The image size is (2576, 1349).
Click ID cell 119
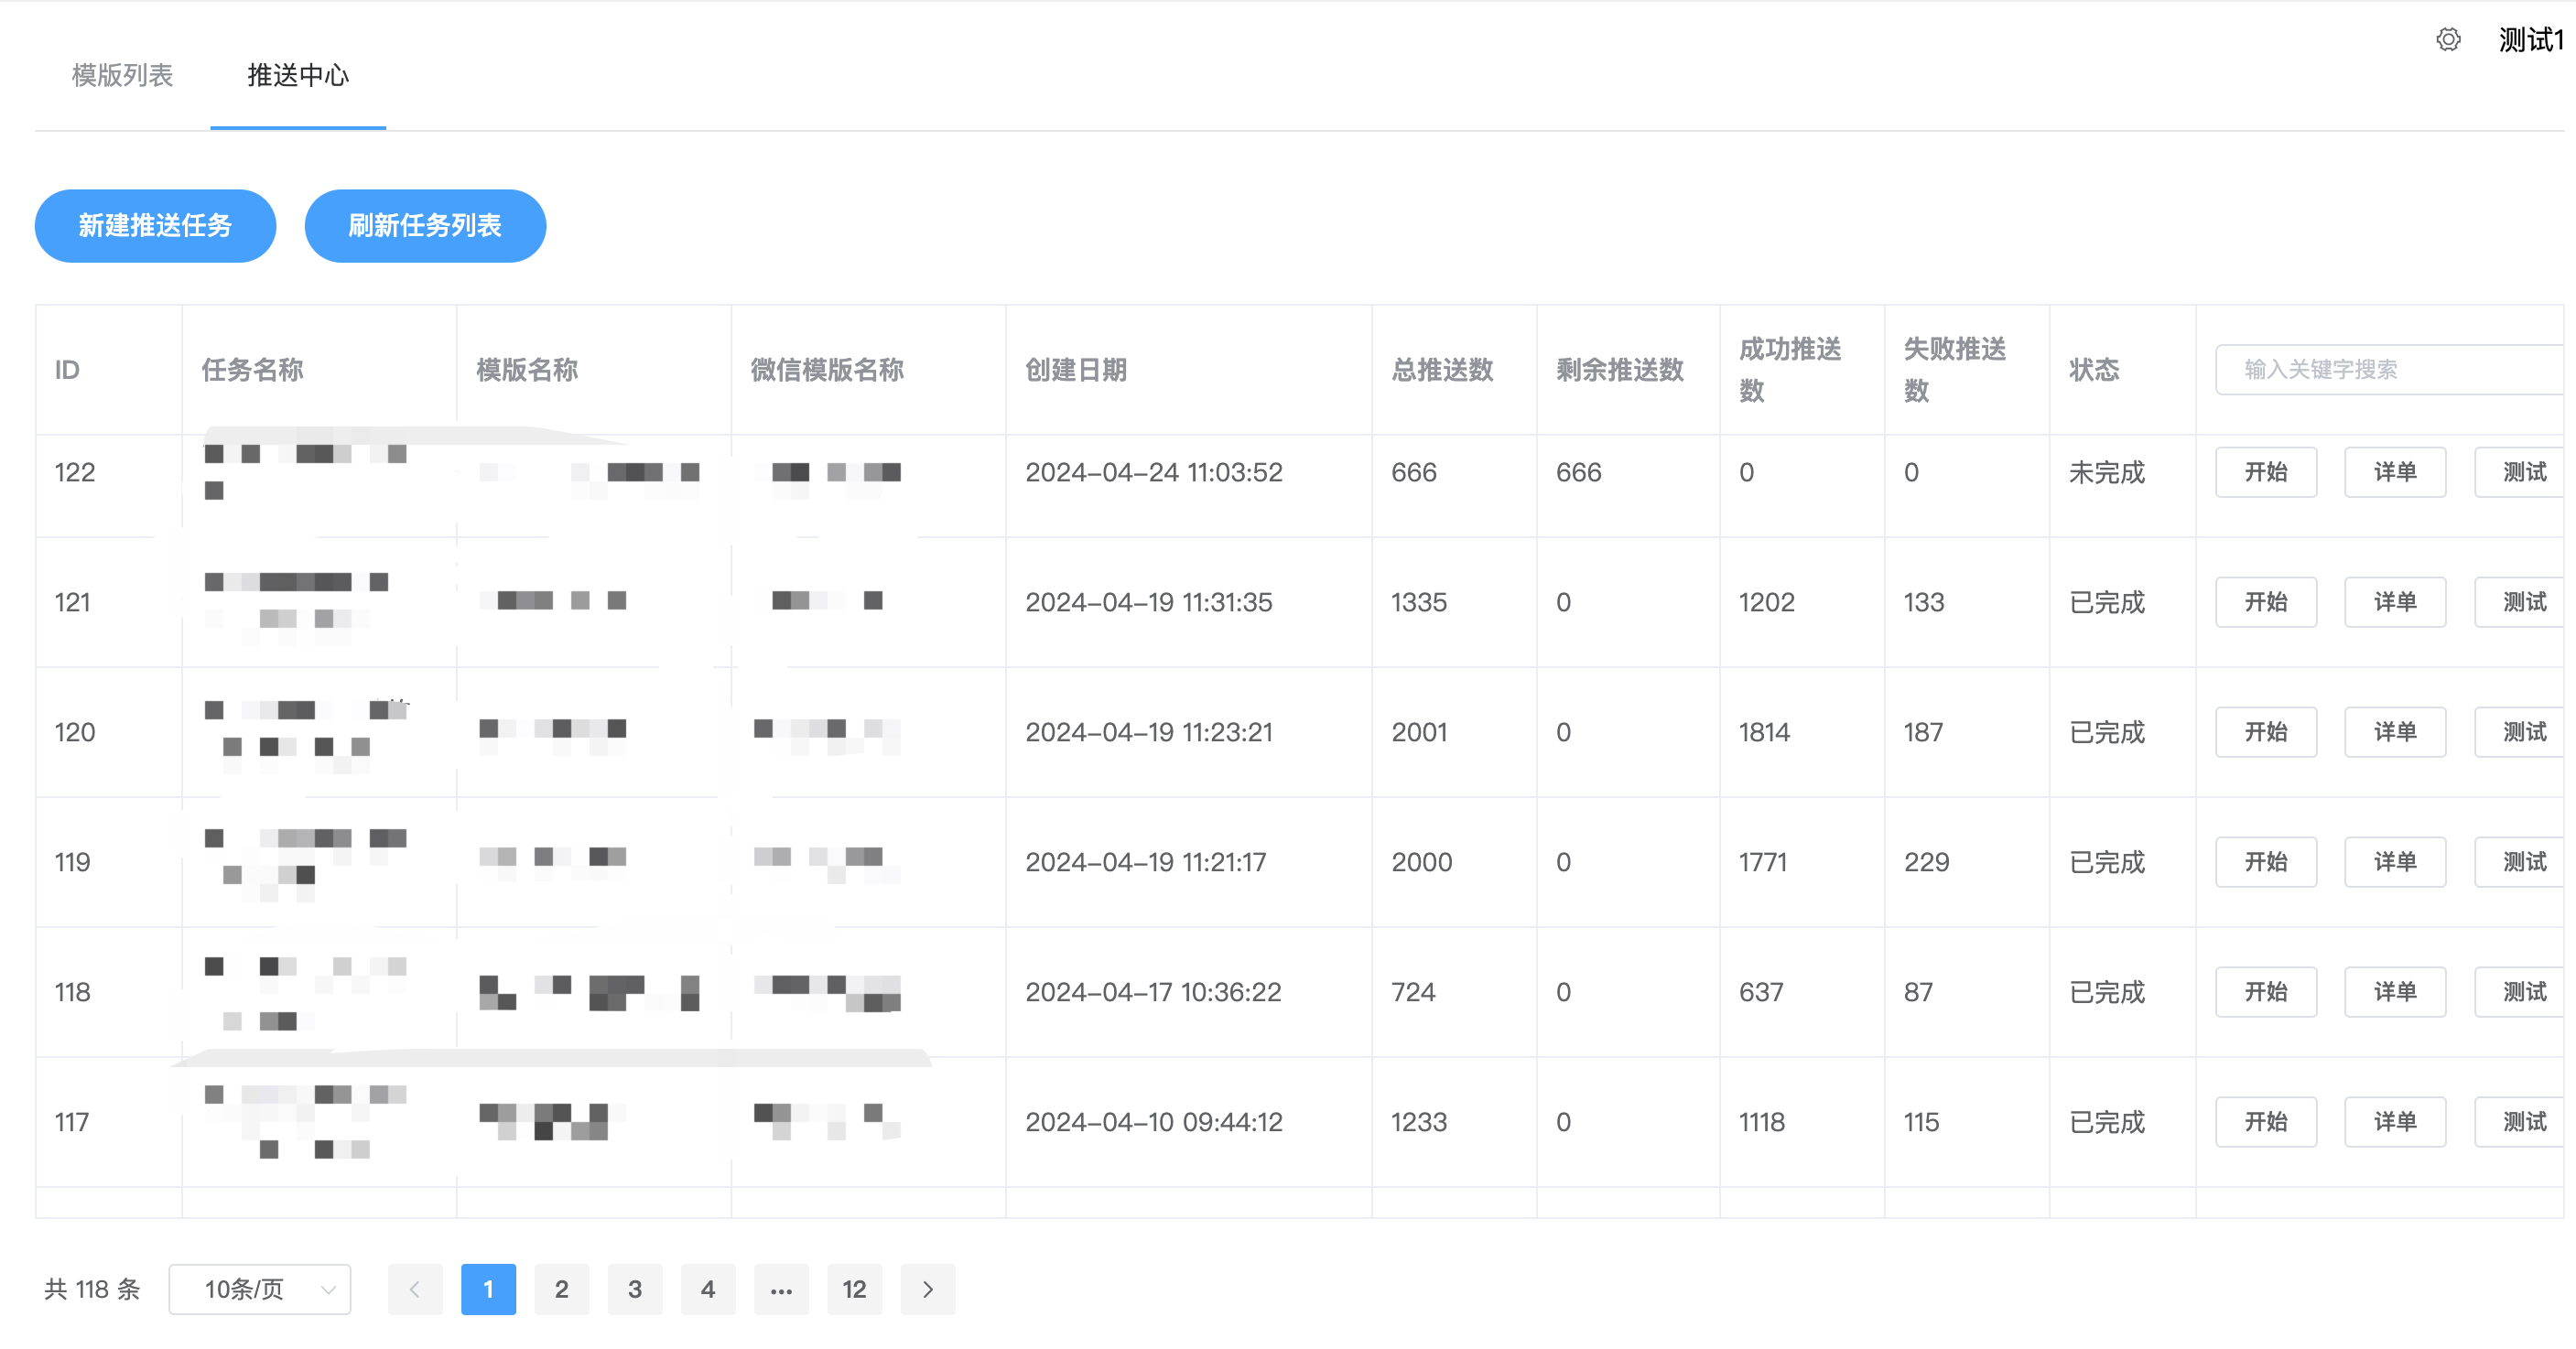(x=72, y=862)
